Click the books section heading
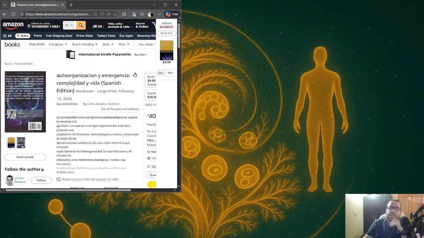The width and height of the screenshot is (424, 238). click(12, 44)
